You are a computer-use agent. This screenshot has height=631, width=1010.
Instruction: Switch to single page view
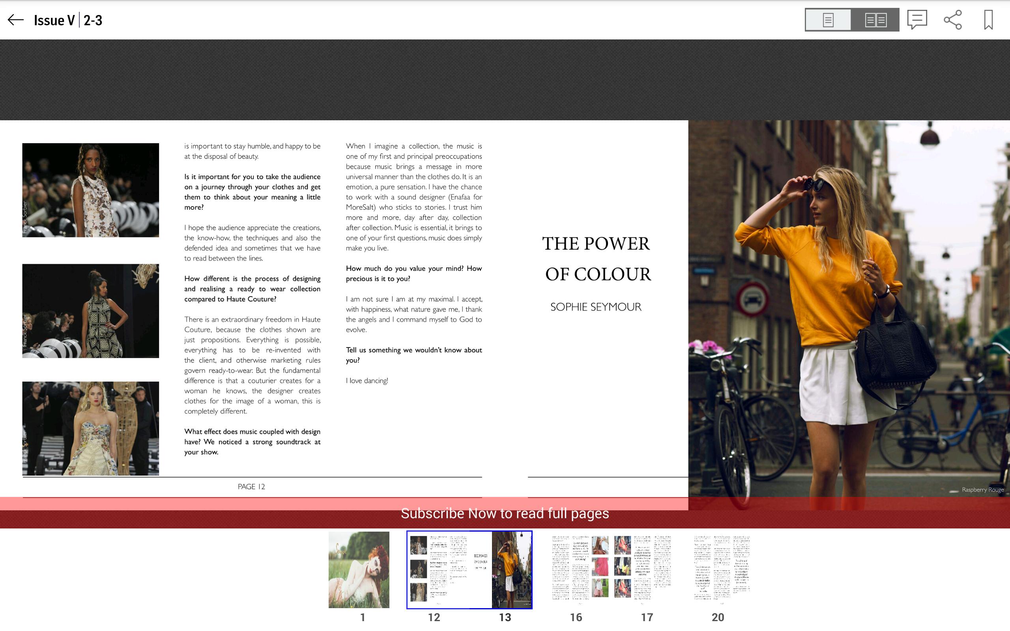828,20
